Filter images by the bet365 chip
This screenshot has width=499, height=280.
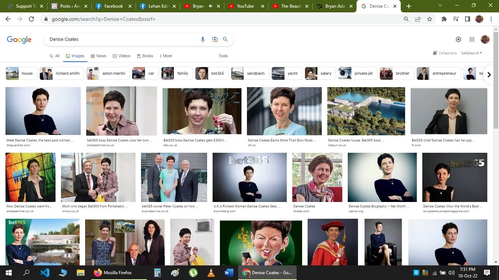click(212, 73)
